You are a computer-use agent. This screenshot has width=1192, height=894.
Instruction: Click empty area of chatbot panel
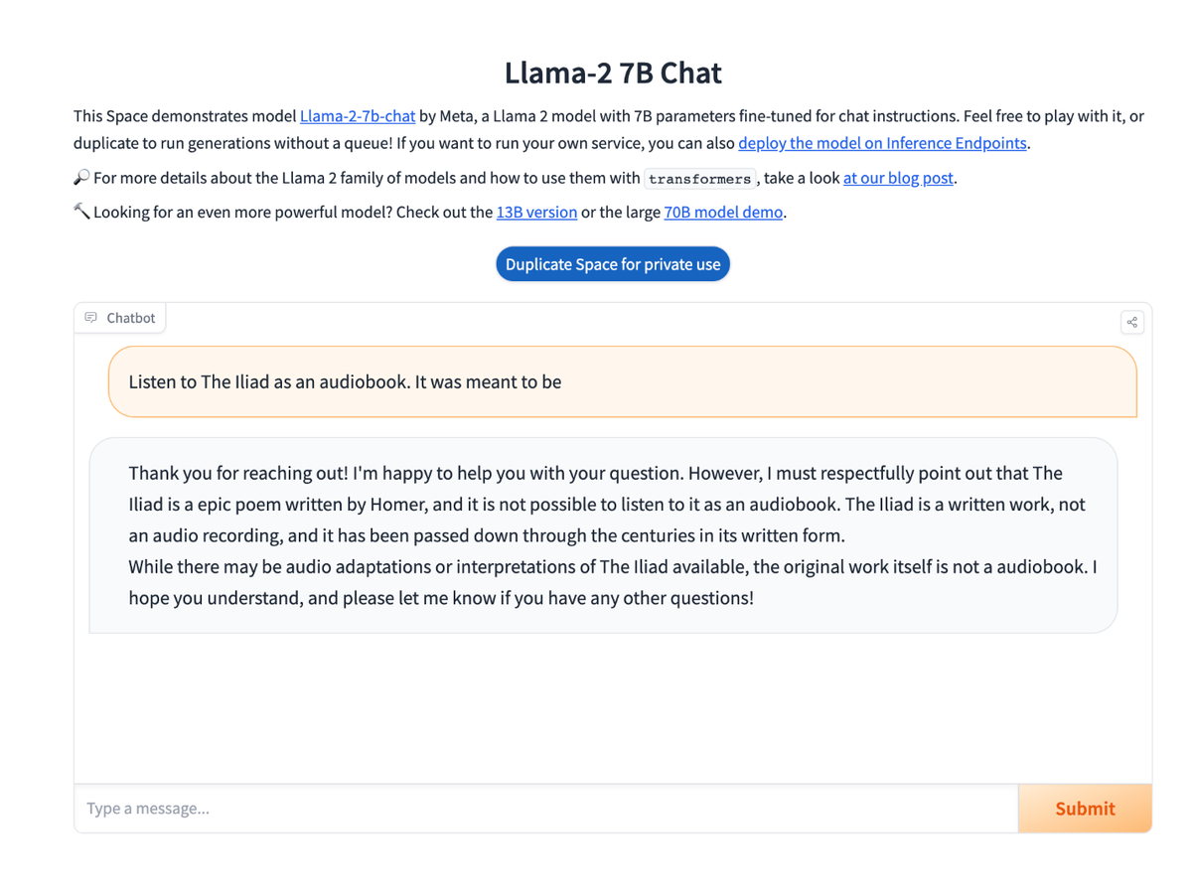coord(613,707)
